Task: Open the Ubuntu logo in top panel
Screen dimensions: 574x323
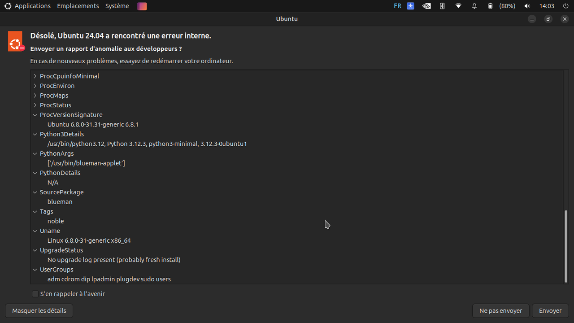Action: [x=8, y=6]
